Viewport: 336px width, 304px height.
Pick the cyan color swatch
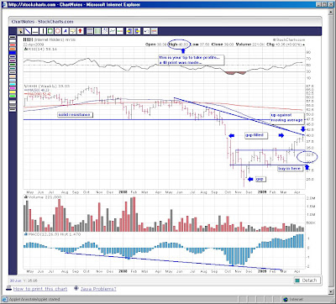click(x=13, y=84)
